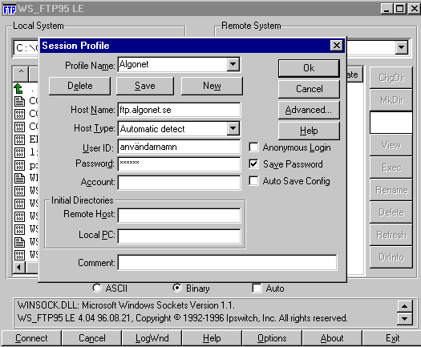Viewport: 421px width, 347px height.
Task: Click remote DirInfo button
Action: pos(391,257)
